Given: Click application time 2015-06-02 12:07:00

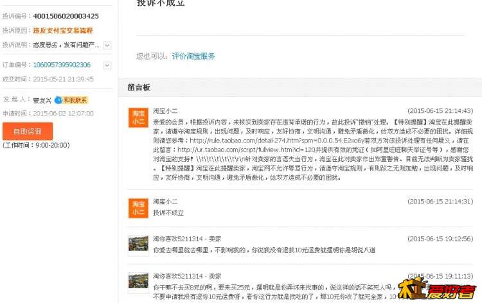Looking at the screenshot, I should [63, 113].
